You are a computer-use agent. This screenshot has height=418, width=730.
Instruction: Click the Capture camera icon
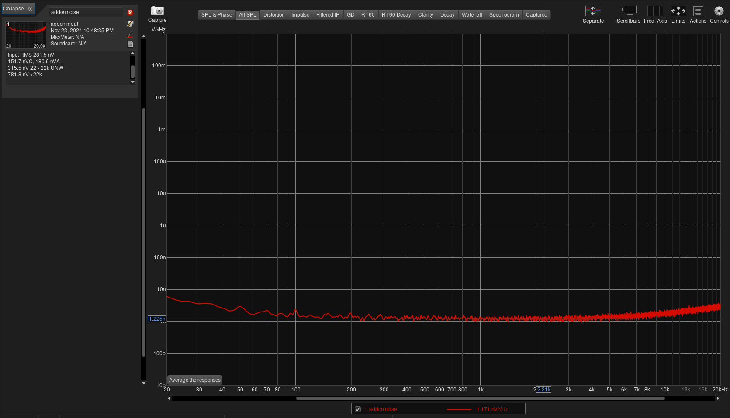tap(157, 10)
